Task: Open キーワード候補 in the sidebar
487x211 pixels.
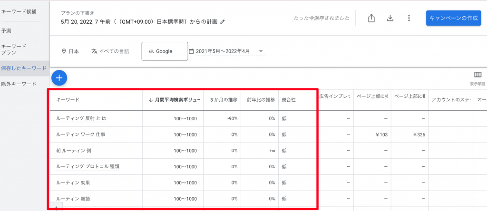Action: coord(19,11)
